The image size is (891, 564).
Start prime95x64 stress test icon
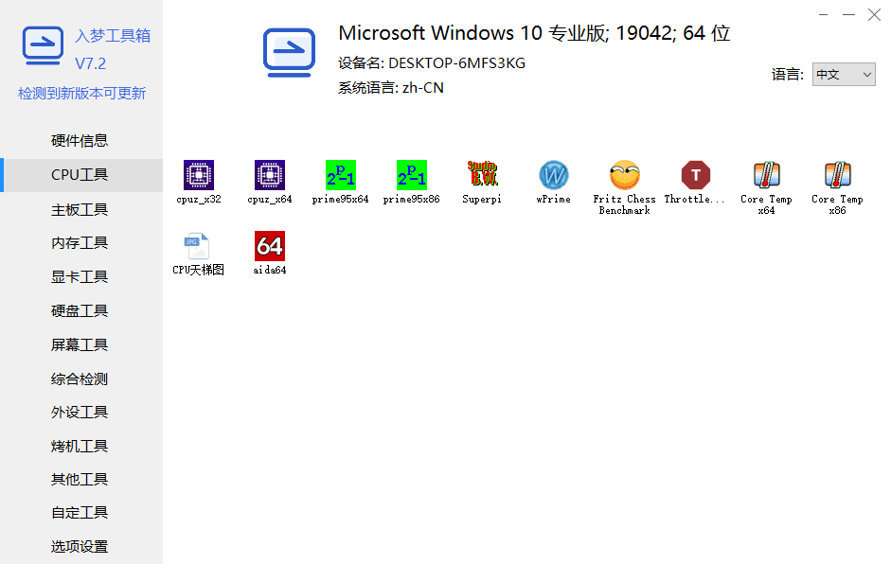pos(340,175)
